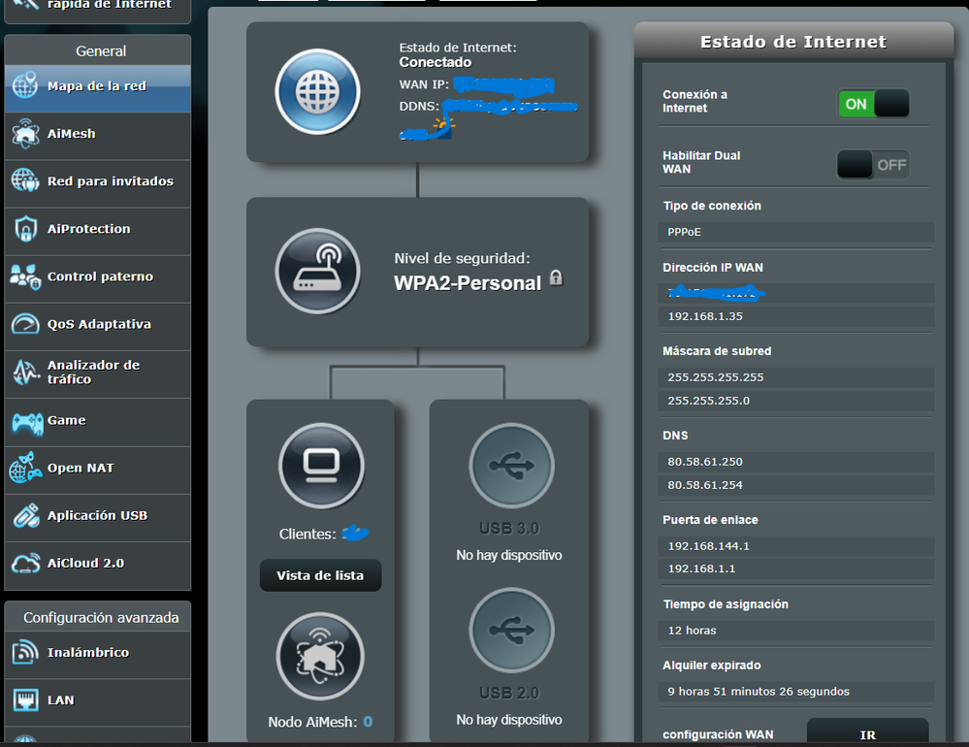This screenshot has width=969, height=747.
Task: Click the Nodo AiMesh count link
Action: (368, 722)
